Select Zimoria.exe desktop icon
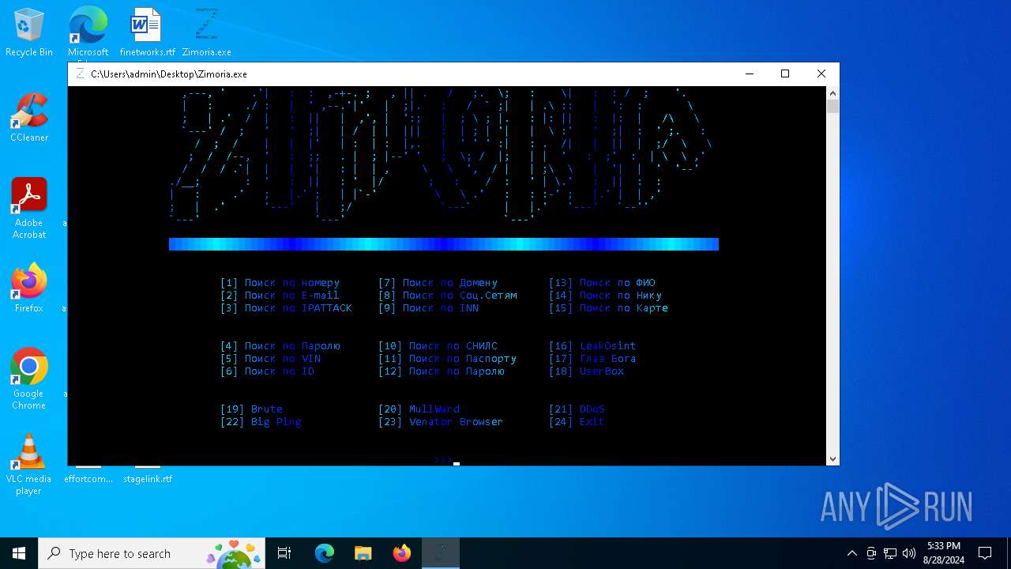The image size is (1011, 569). click(x=206, y=32)
